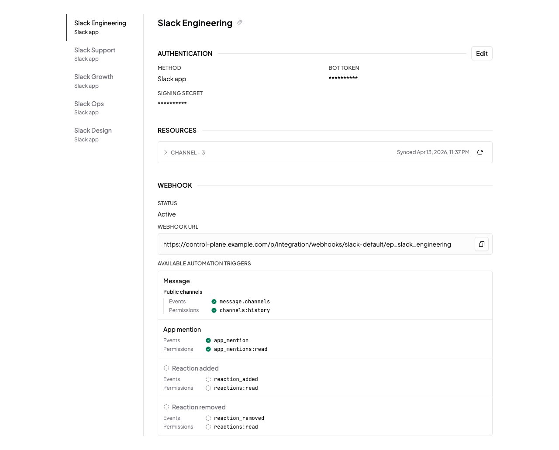Click the RESOURCES section heading
Screen dimensions: 559x450
tap(177, 131)
